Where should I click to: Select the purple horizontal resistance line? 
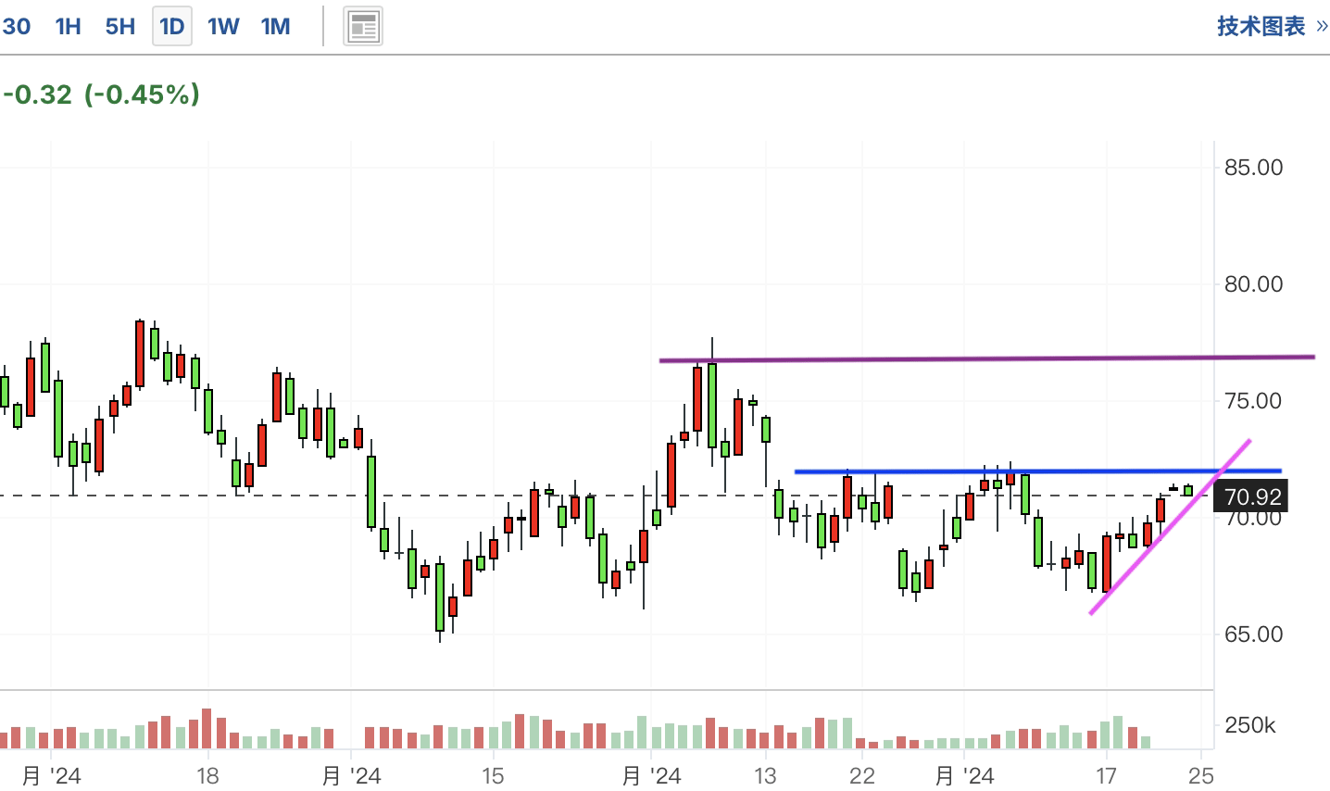[x=987, y=358]
